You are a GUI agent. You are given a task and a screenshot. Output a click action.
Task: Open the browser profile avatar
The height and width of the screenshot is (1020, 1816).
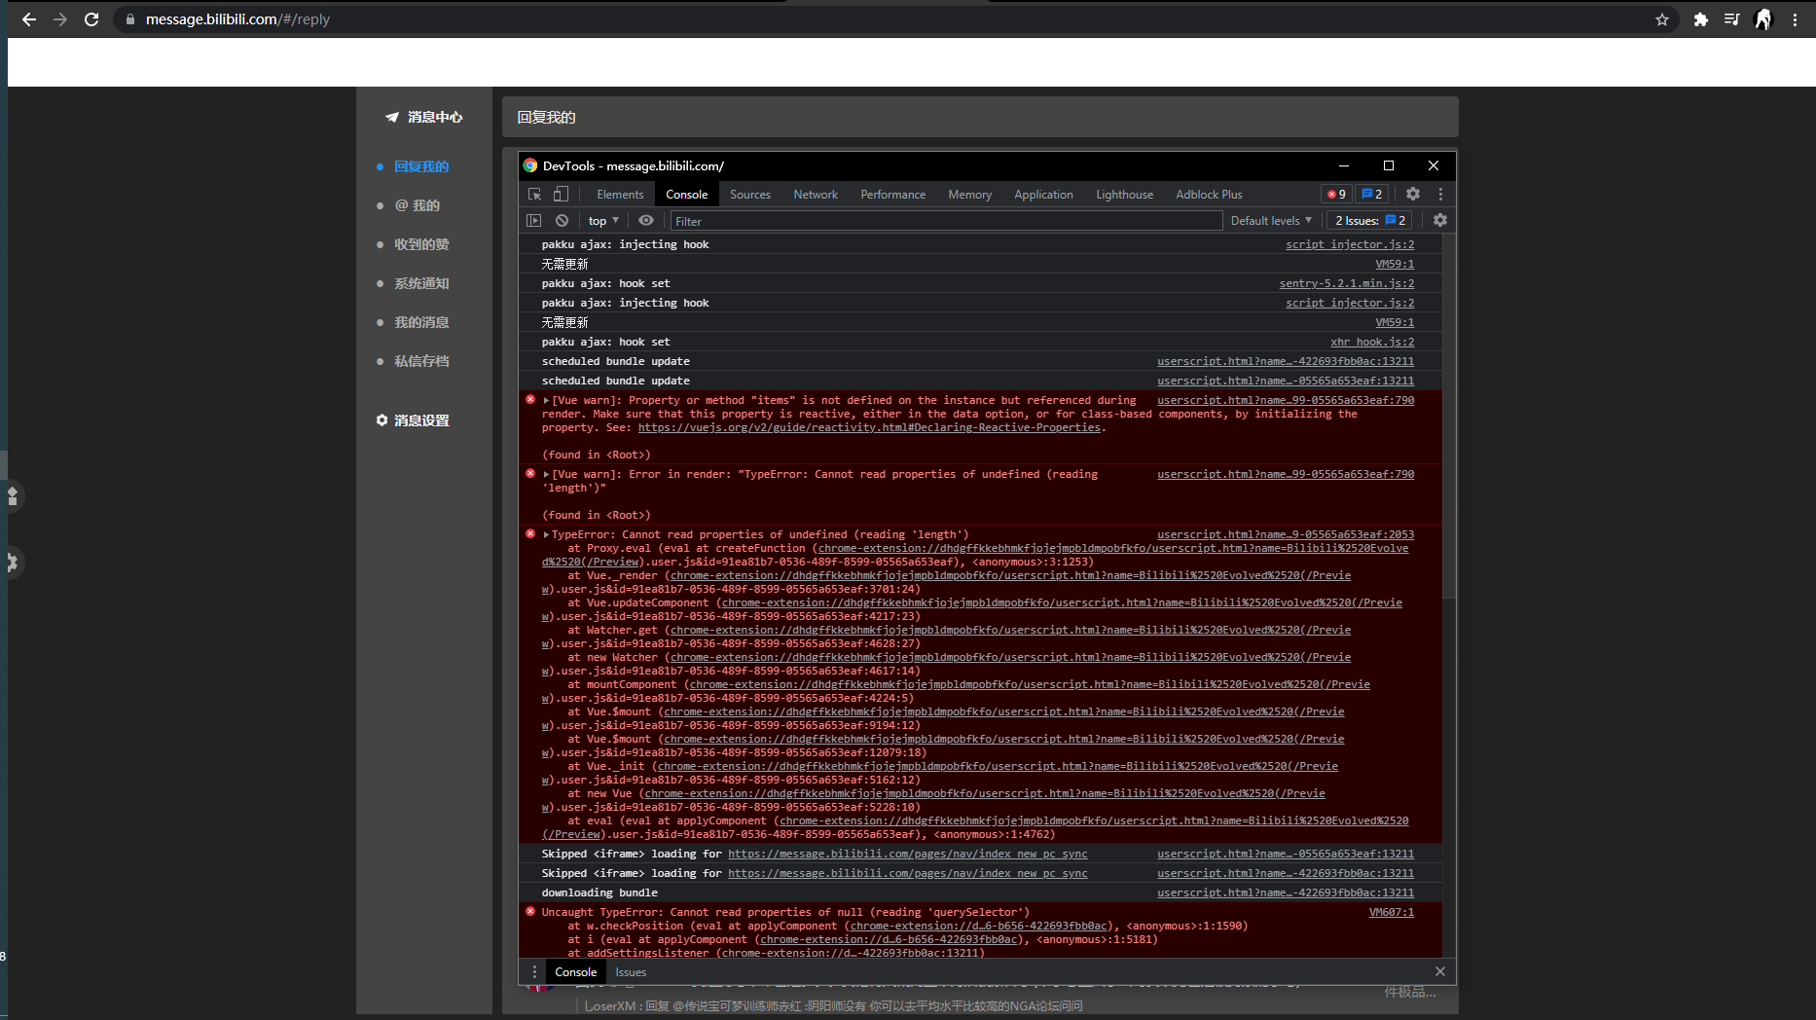pyautogui.click(x=1763, y=19)
